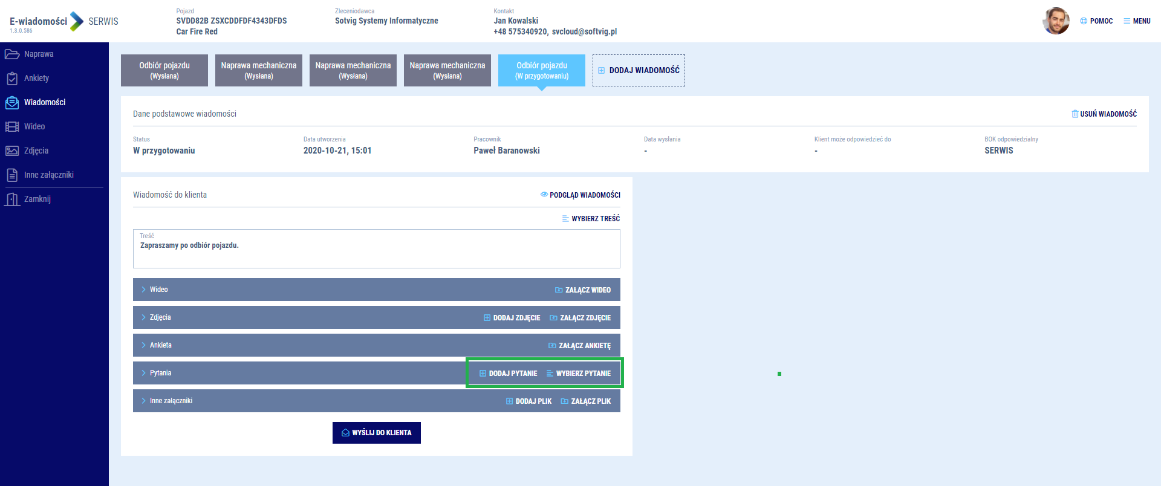Click the Inne załączniki document icon

coord(12,175)
